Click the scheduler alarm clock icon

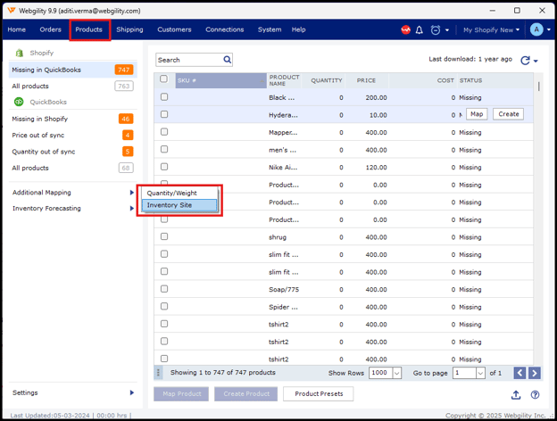[x=436, y=29]
